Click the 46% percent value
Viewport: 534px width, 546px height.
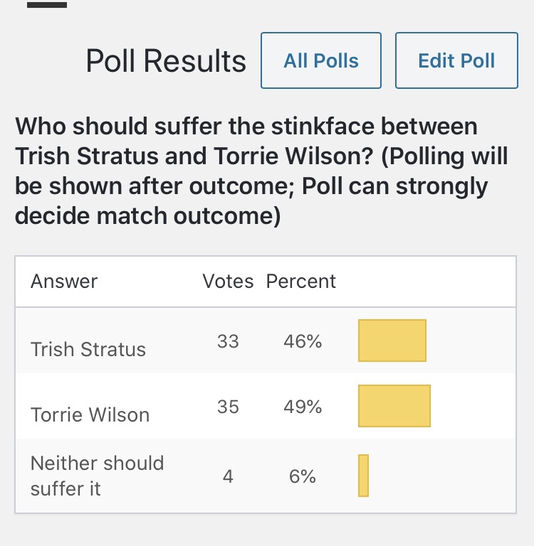pos(303,342)
